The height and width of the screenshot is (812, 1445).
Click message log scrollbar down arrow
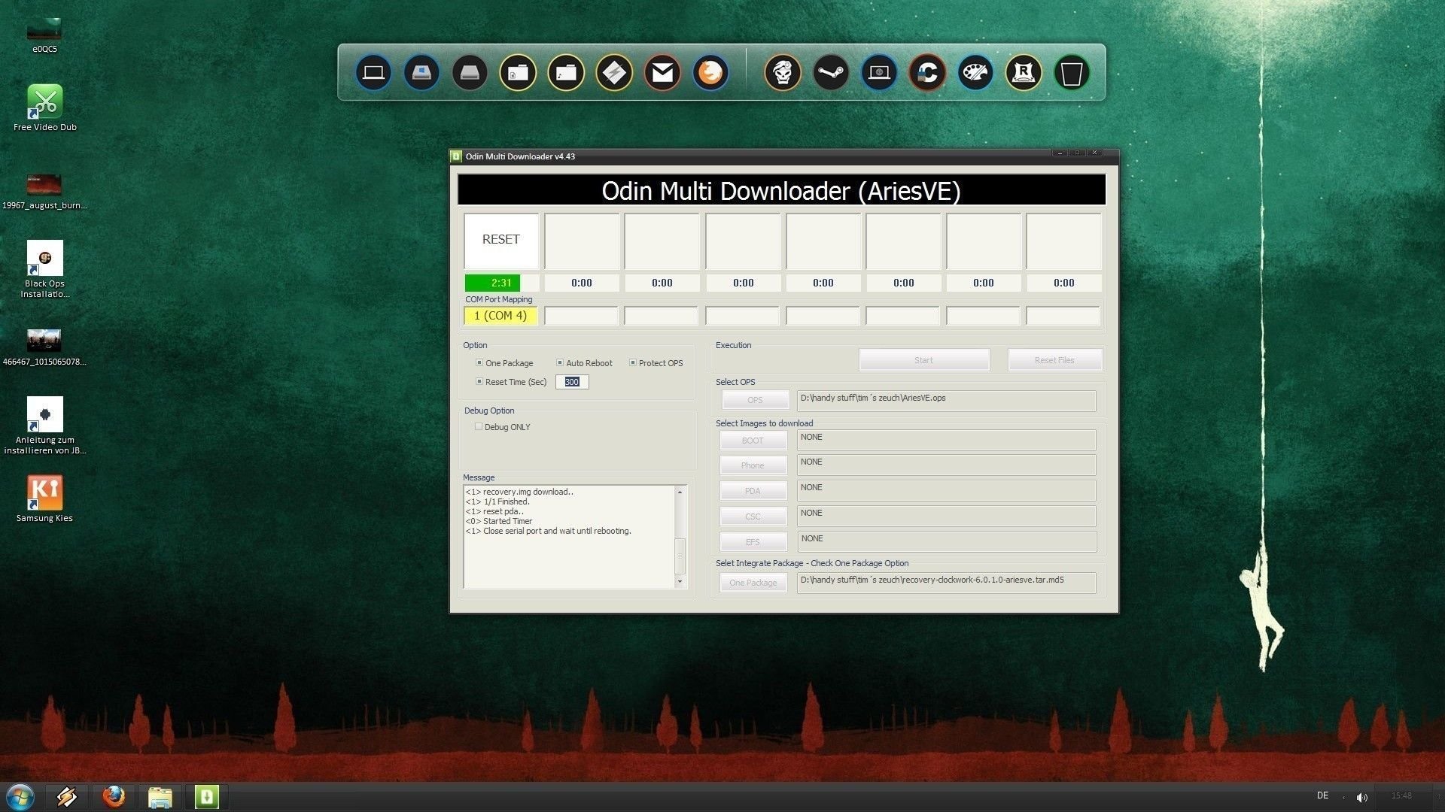(680, 581)
